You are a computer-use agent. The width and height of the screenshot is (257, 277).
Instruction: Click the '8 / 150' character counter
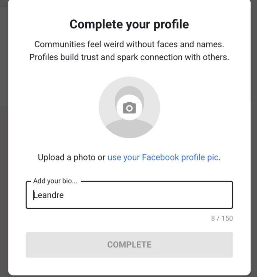pos(222,219)
